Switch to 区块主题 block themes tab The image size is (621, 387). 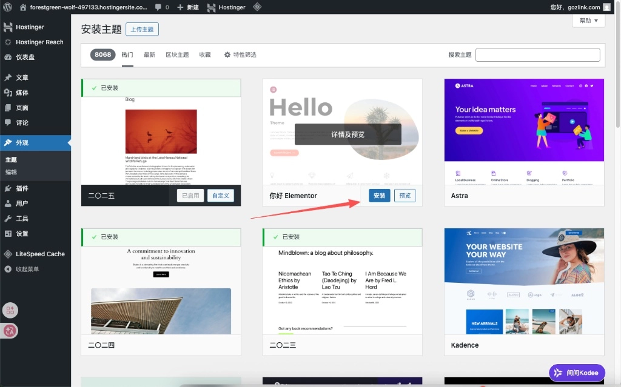pos(177,55)
